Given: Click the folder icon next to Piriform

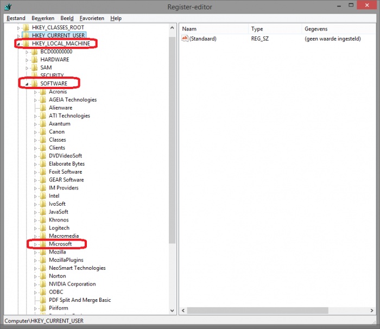Looking at the screenshot, I should (43, 308).
